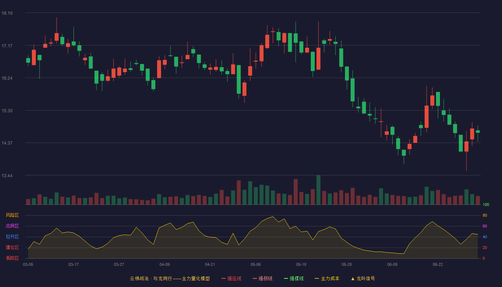Click the red dash marker of 强压线

223,278
